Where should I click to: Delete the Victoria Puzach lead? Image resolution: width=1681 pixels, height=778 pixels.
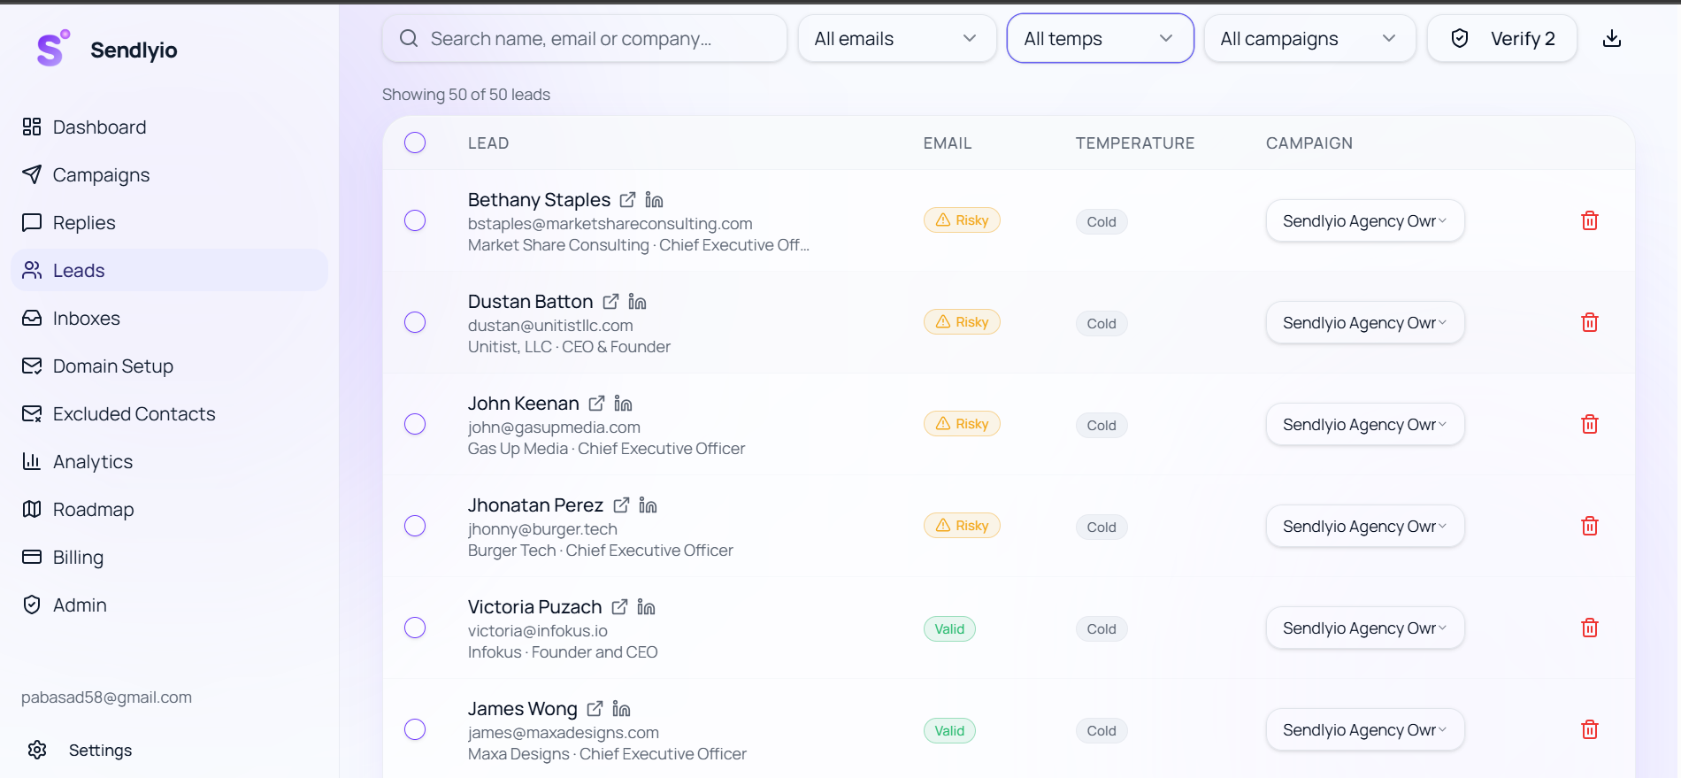1590,628
